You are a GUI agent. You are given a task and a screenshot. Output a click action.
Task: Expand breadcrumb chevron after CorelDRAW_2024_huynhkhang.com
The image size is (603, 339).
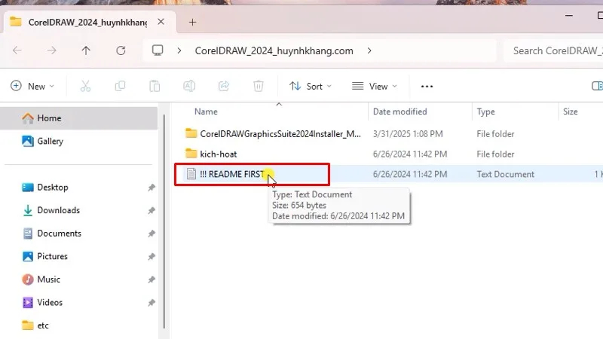click(369, 50)
